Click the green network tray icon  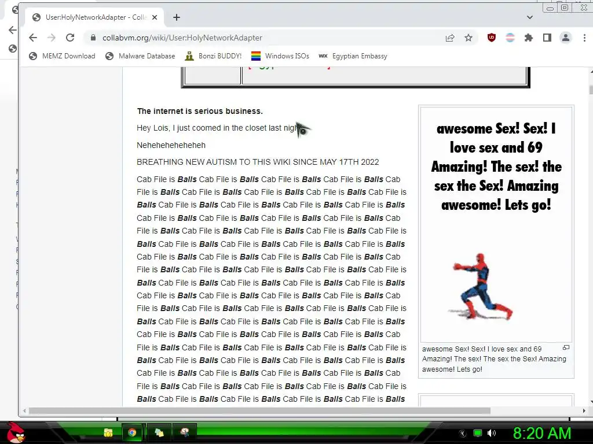pos(478,434)
